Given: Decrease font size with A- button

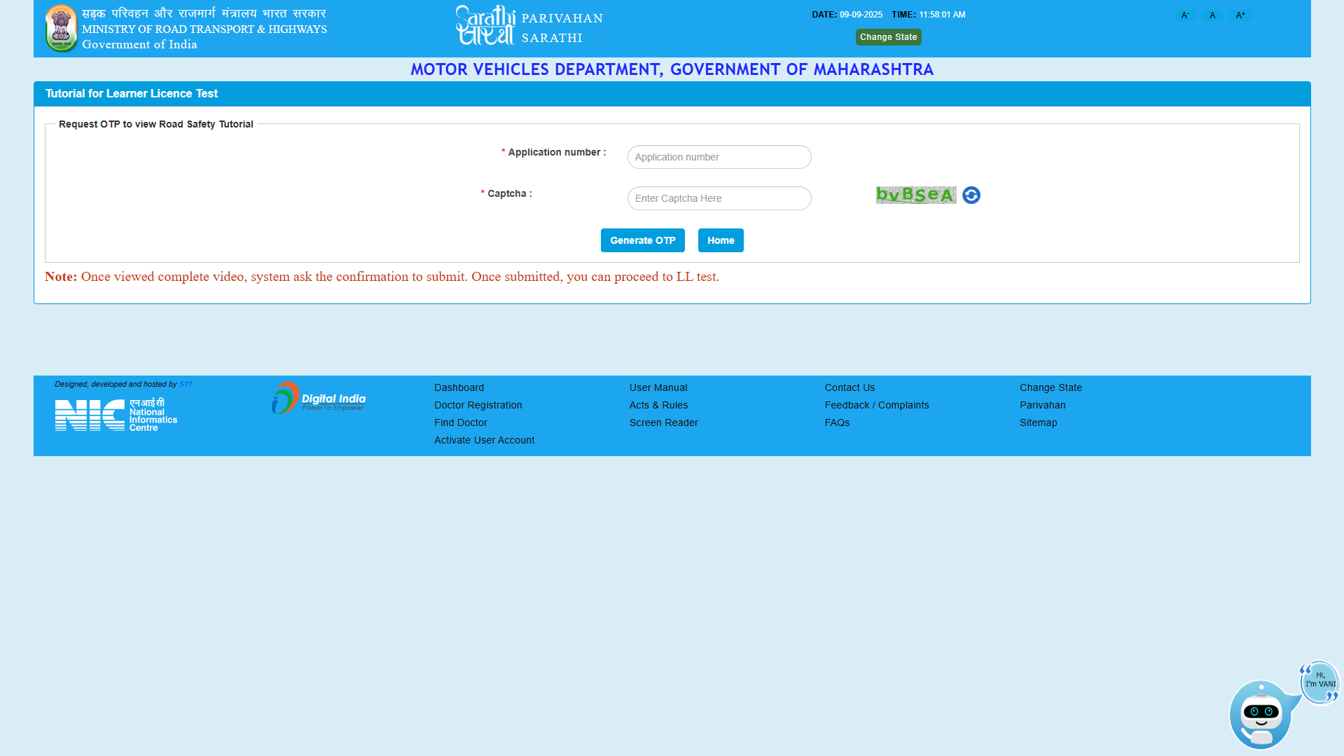Looking at the screenshot, I should (1185, 15).
